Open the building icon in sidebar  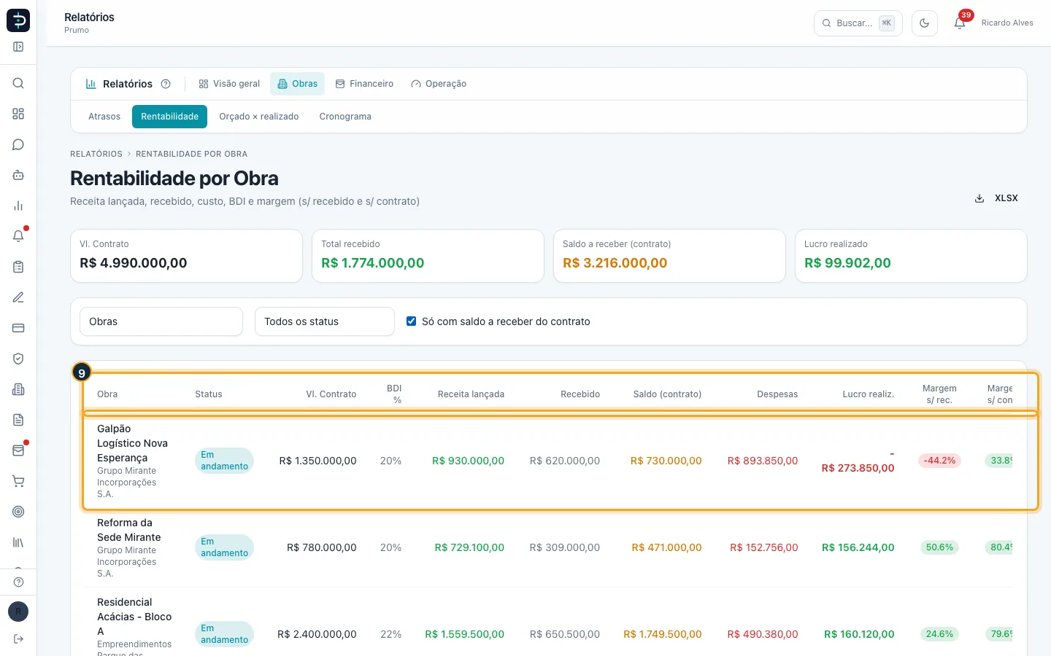18,389
